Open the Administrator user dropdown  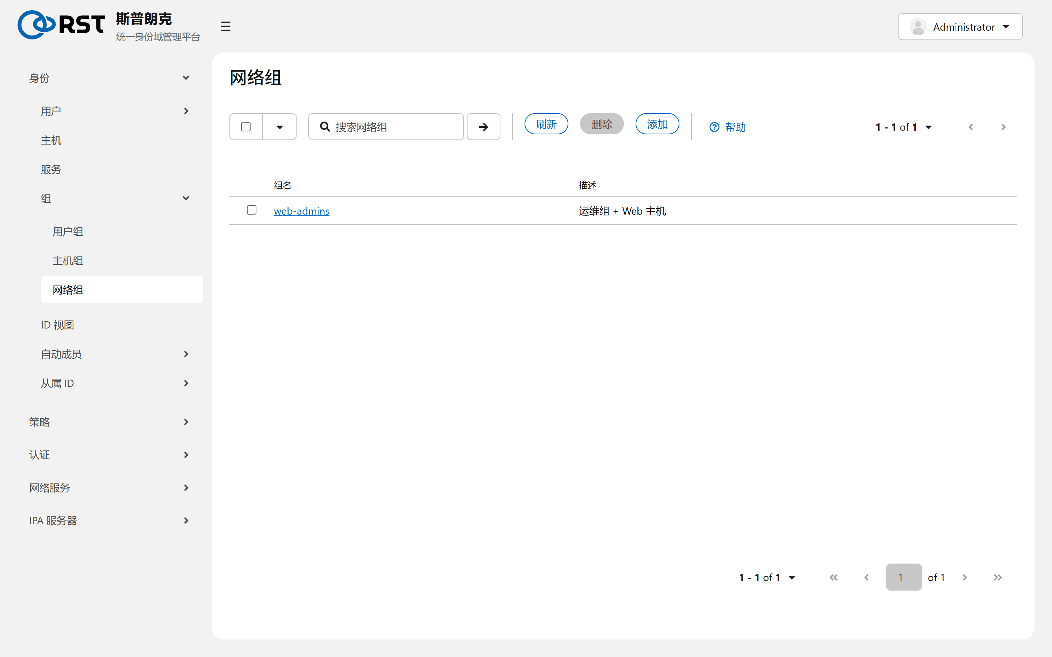[960, 27]
